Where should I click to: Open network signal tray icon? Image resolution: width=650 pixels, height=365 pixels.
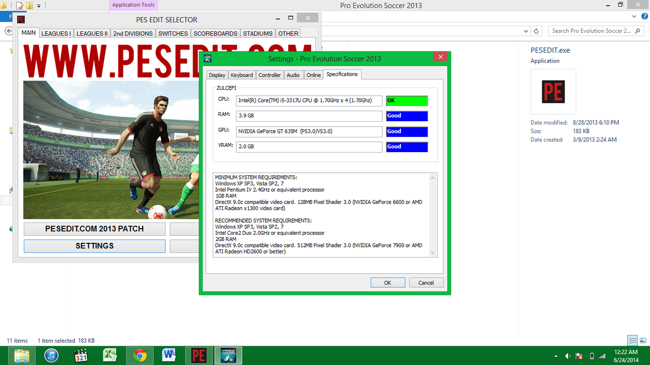point(603,356)
